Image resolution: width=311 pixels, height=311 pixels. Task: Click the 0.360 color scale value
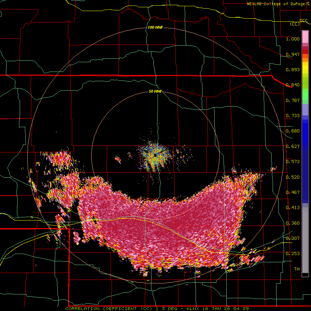tap(293, 223)
